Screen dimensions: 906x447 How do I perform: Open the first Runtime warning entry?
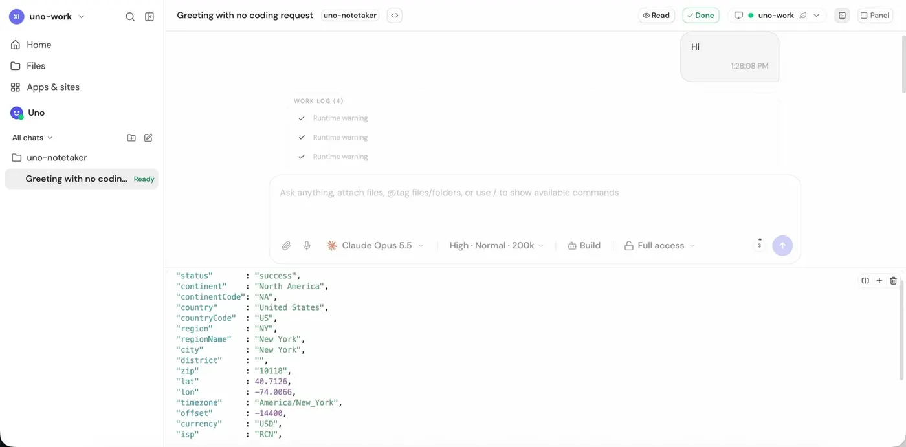tap(340, 118)
